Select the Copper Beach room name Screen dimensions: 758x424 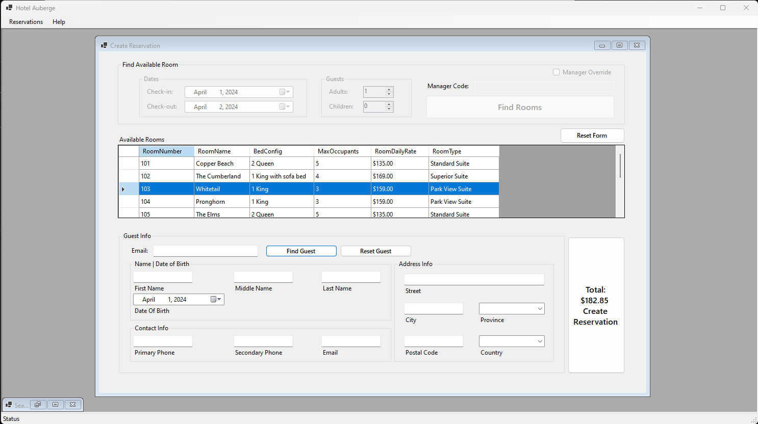(222, 164)
